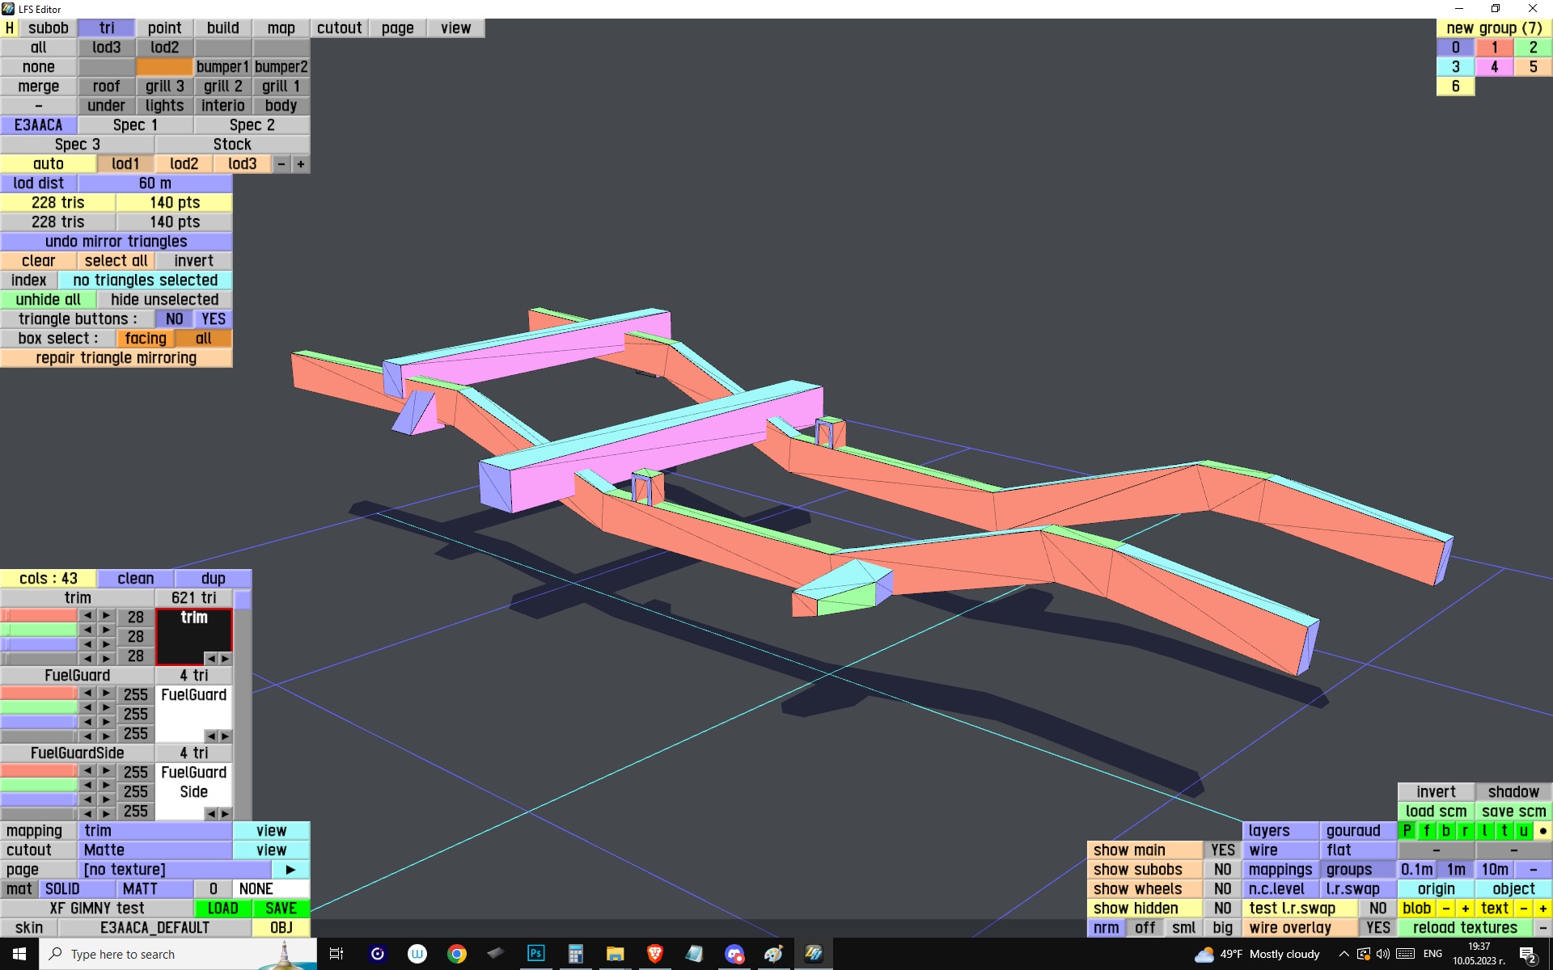
Task: Click right arrow for FuelGuard green value
Action: [106, 707]
